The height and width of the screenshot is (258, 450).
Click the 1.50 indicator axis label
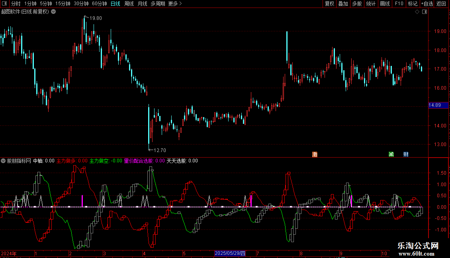point(441,173)
